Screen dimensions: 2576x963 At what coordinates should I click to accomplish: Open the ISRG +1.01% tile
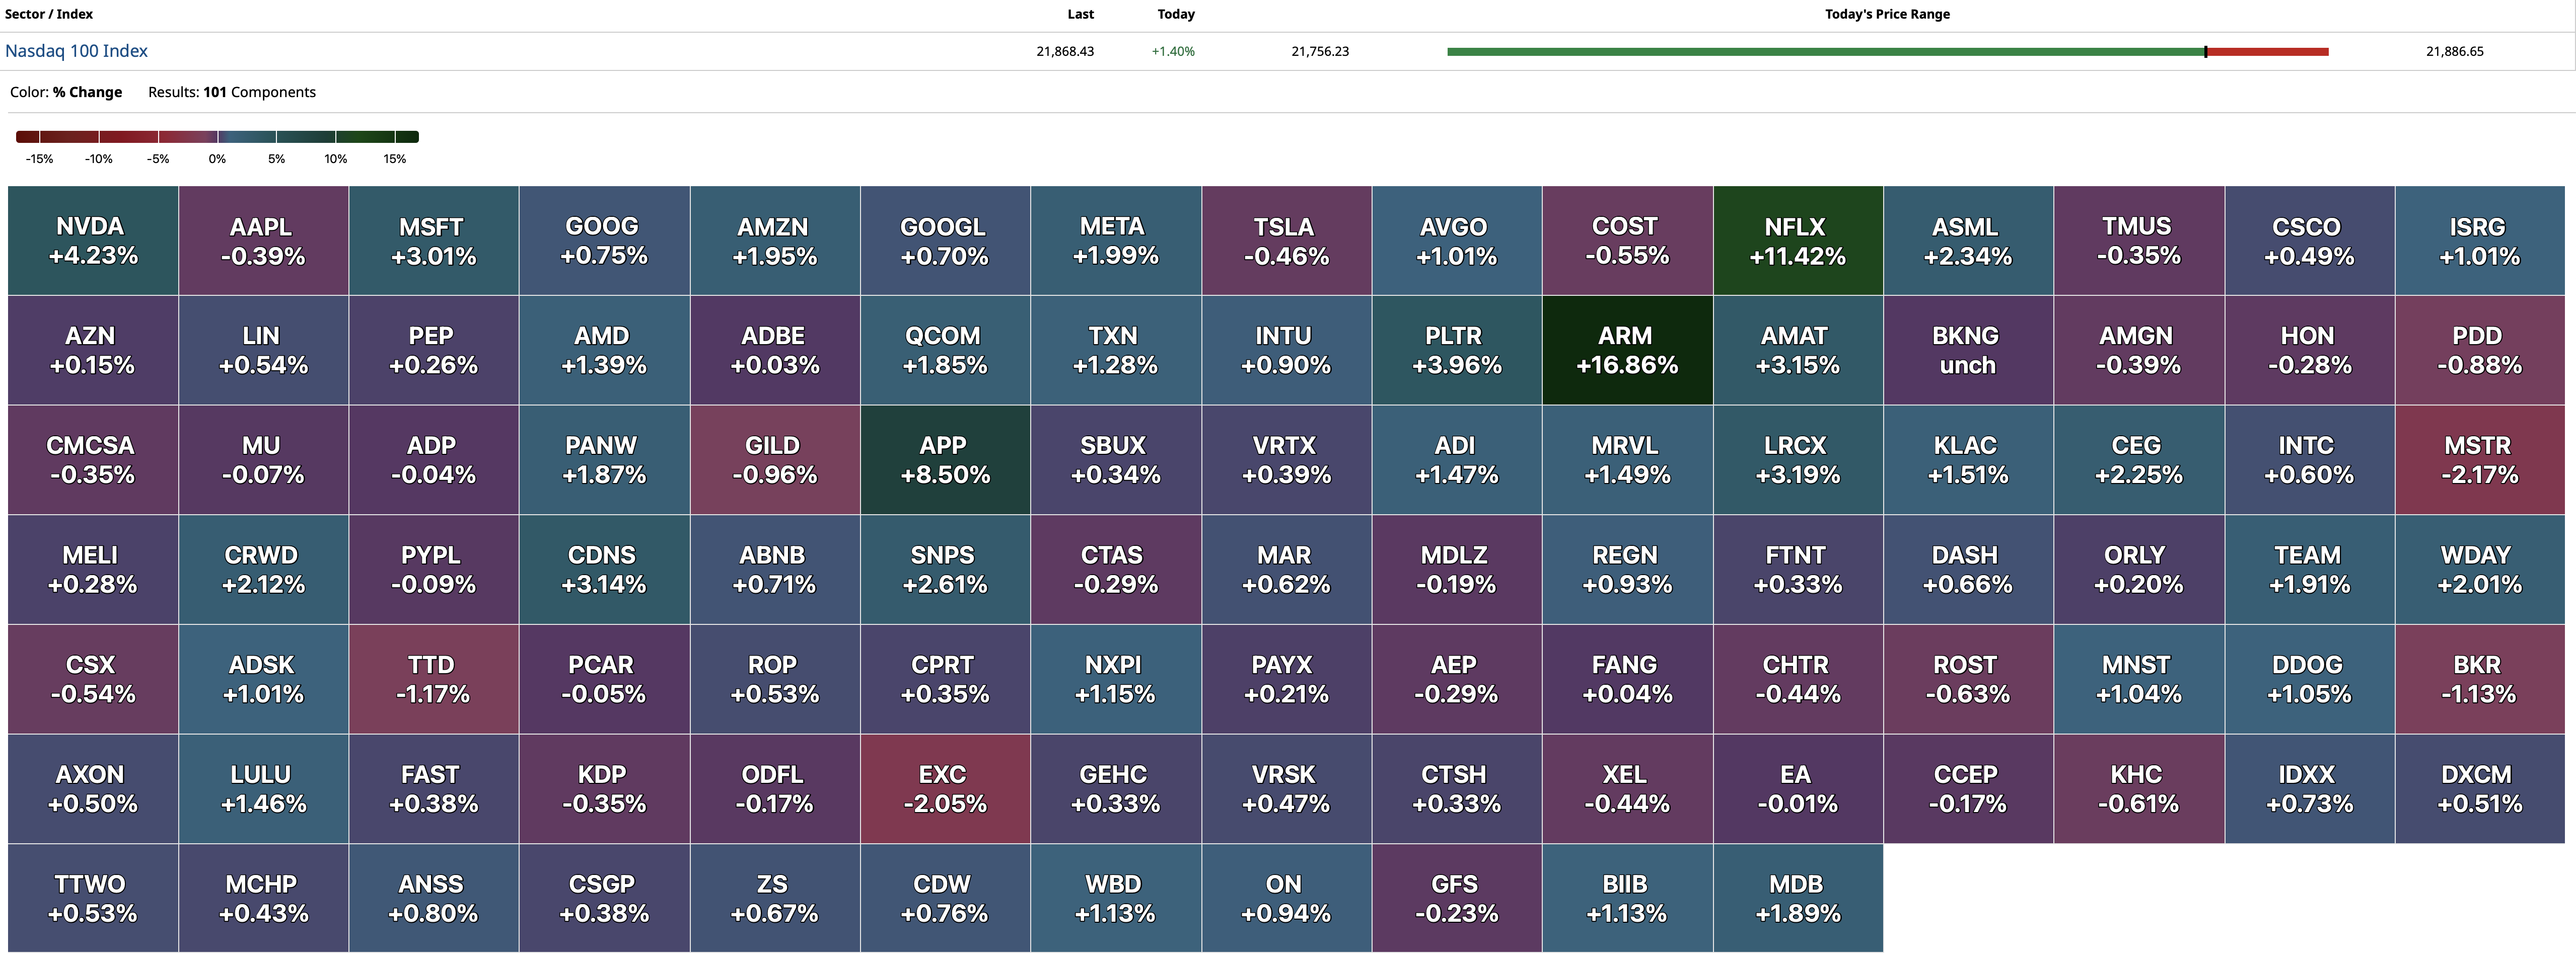click(2479, 240)
